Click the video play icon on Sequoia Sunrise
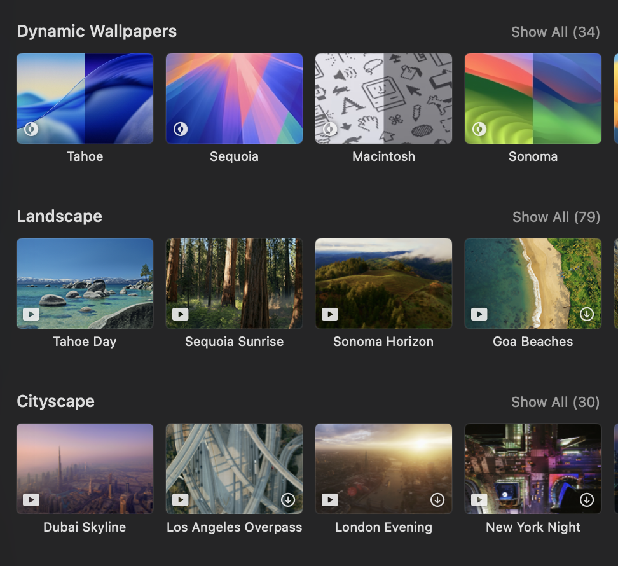The width and height of the screenshot is (618, 566). click(x=181, y=314)
